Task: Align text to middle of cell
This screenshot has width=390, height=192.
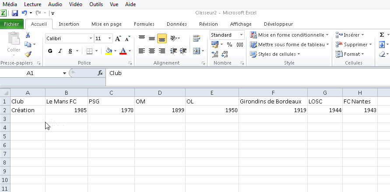Action: (x=152, y=38)
